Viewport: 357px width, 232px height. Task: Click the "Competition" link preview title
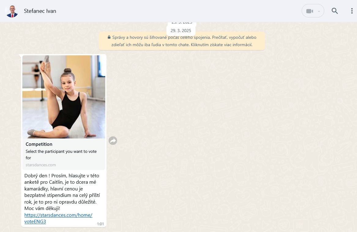tap(39, 144)
